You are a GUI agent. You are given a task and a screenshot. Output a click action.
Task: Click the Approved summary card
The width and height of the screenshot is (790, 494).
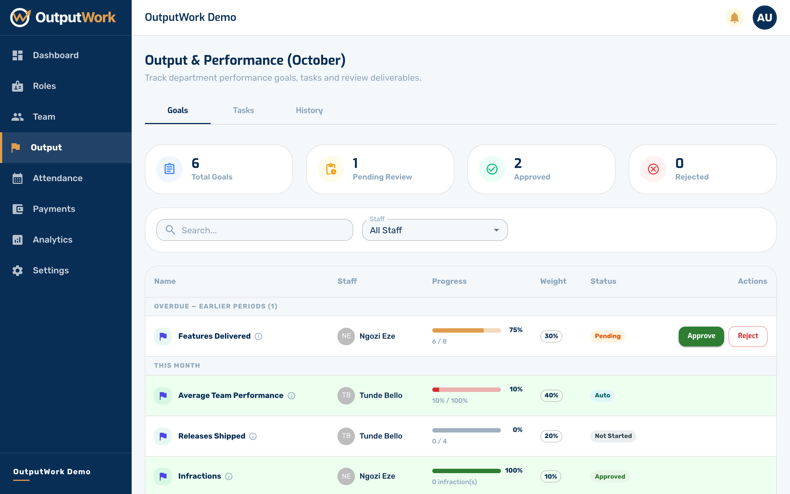pos(541,169)
